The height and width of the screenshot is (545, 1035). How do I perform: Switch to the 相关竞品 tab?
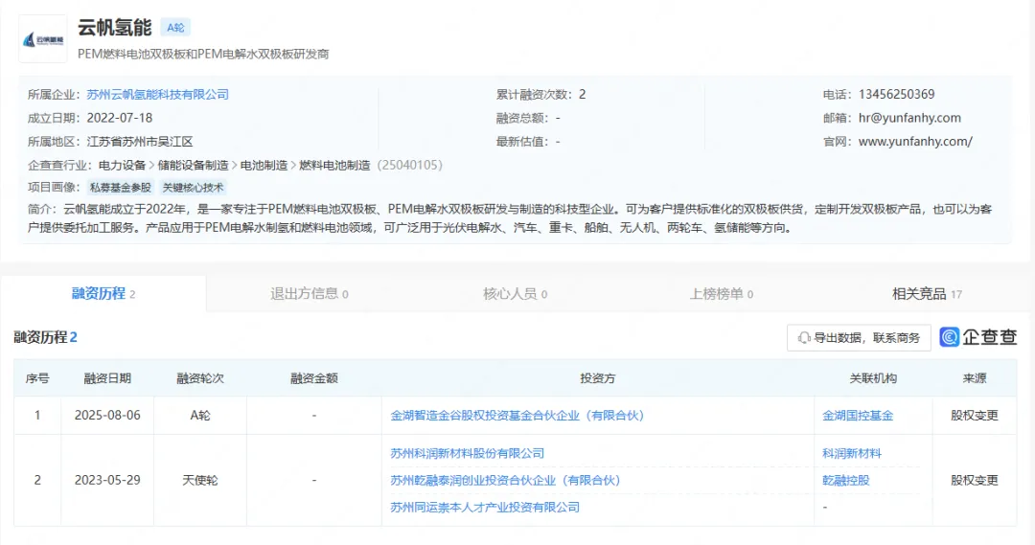coord(927,294)
